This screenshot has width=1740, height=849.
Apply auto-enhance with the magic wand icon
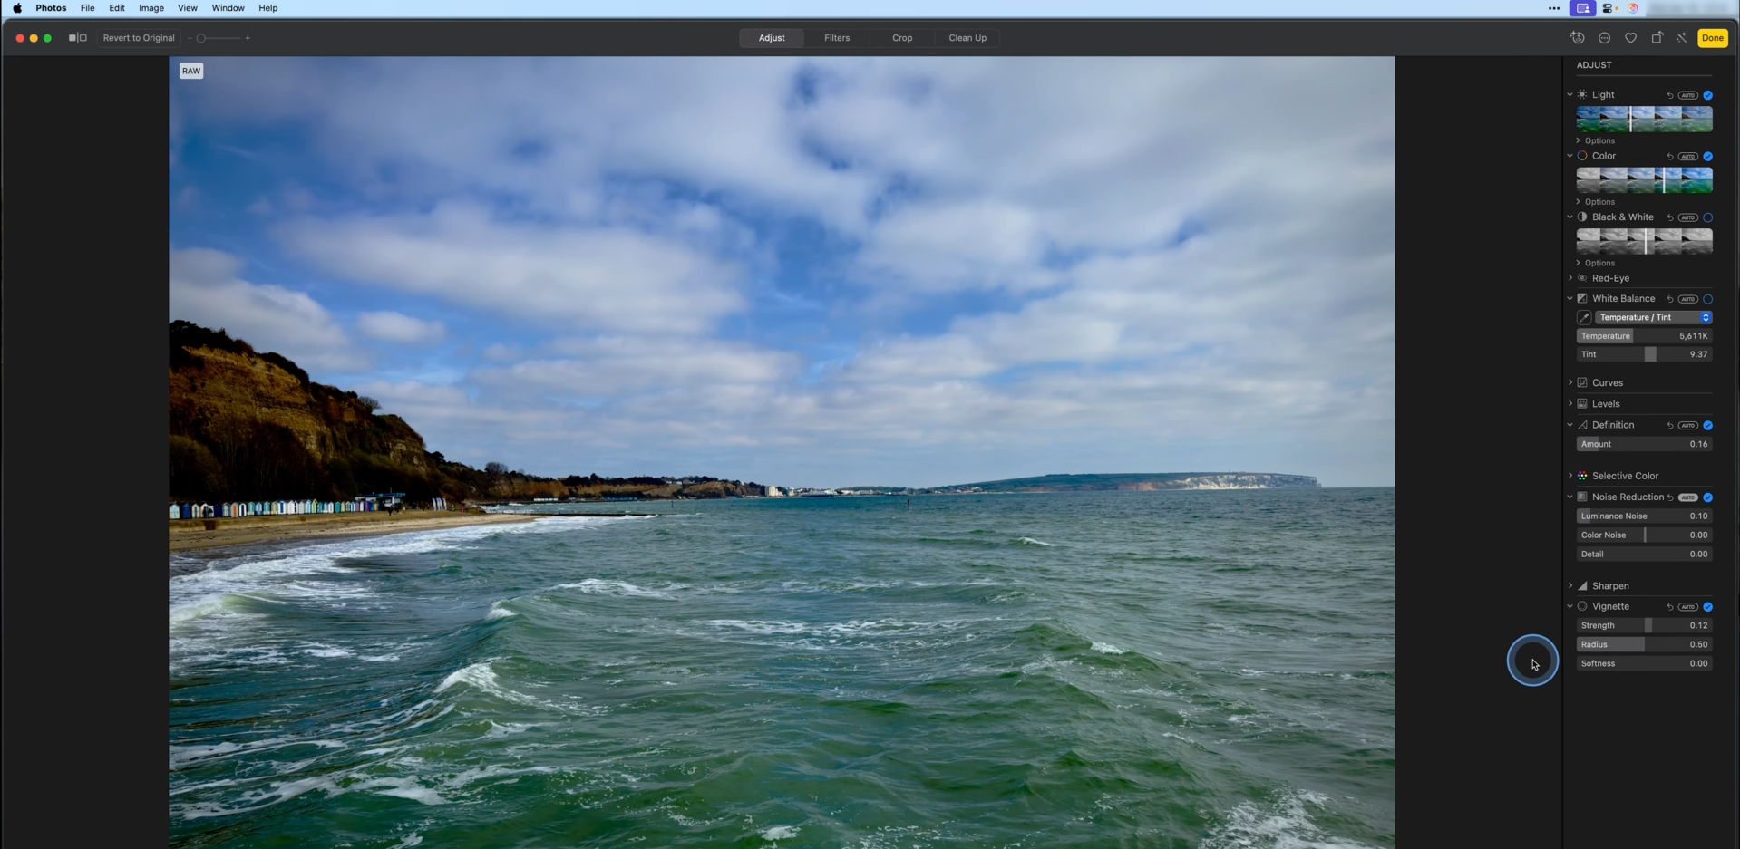pyautogui.click(x=1682, y=38)
